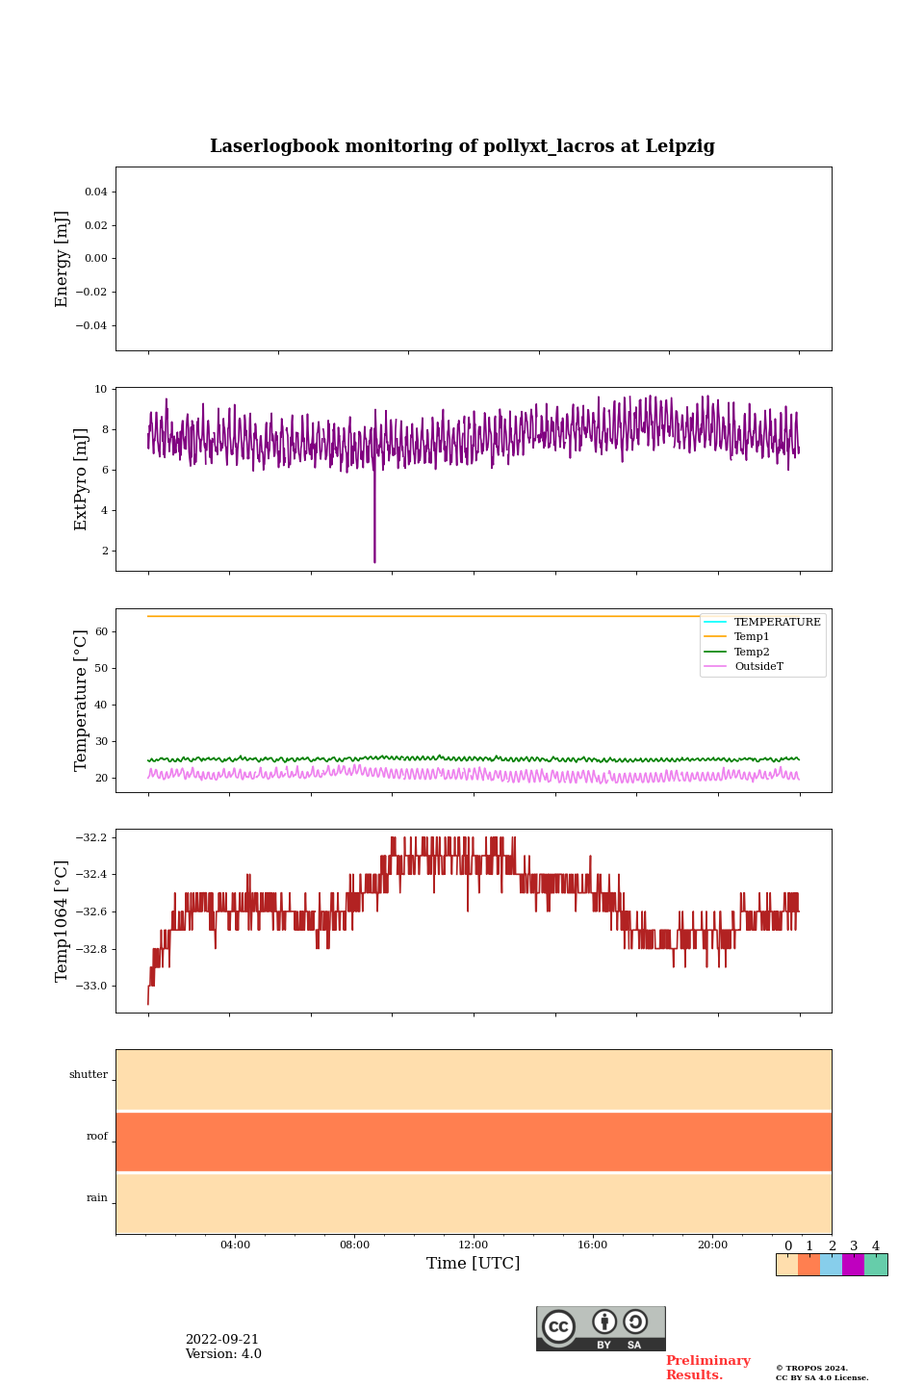Click the 'CC BY SA 4.0 License.' text
The image size is (924, 1386).
[x=822, y=1377]
